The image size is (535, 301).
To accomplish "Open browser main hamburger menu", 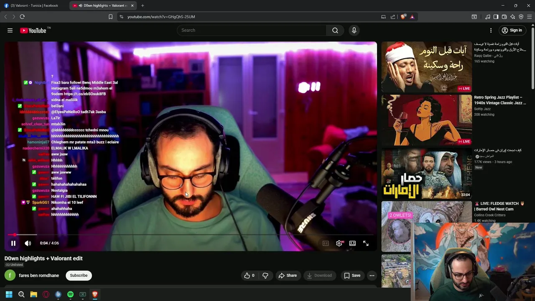I will [x=530, y=17].
